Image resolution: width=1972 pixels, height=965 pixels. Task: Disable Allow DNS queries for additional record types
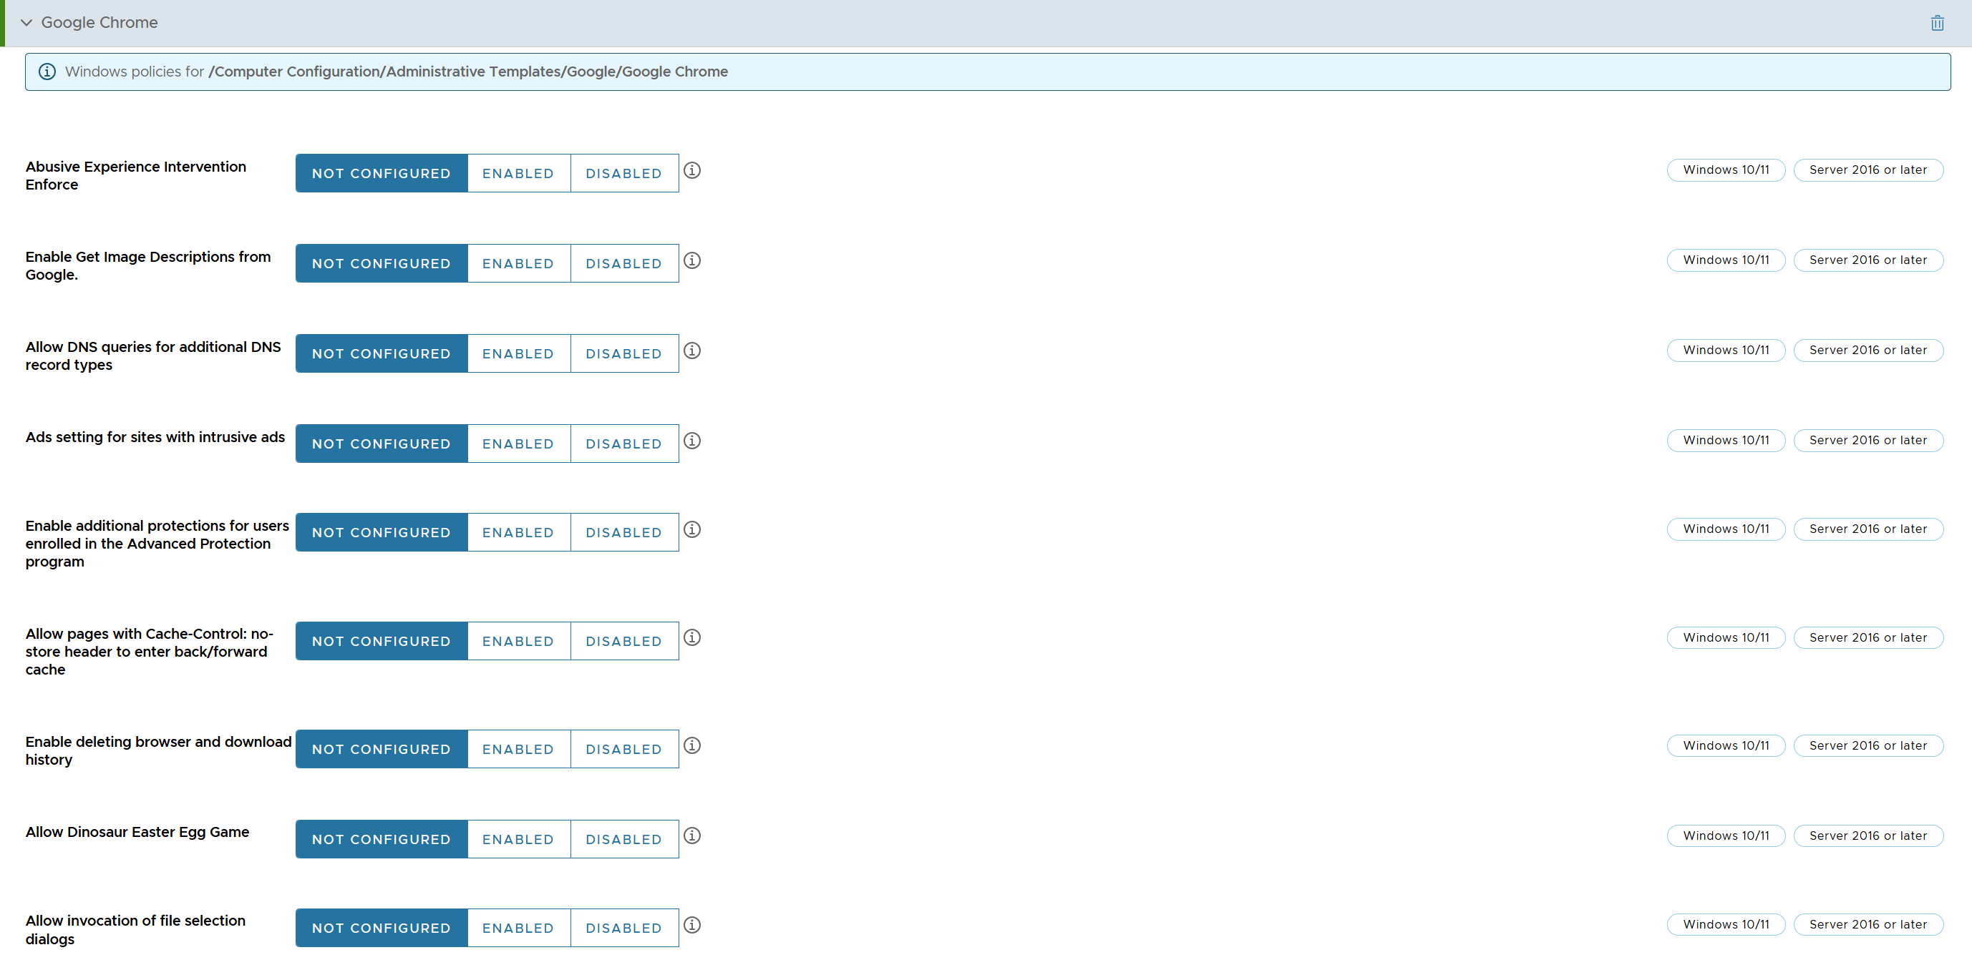point(624,354)
